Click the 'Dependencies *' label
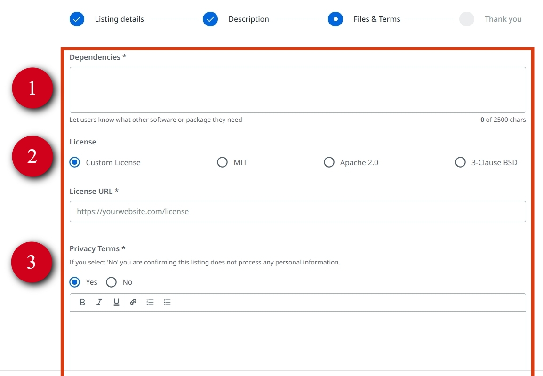The width and height of the screenshot is (543, 376). 98,57
